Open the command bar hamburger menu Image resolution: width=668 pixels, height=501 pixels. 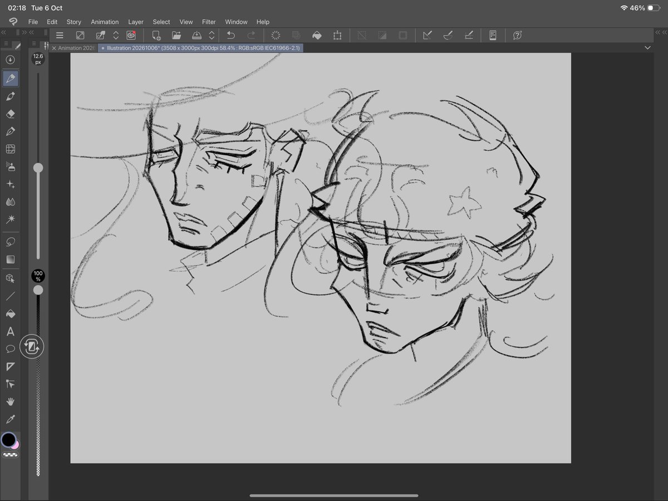tap(60, 36)
